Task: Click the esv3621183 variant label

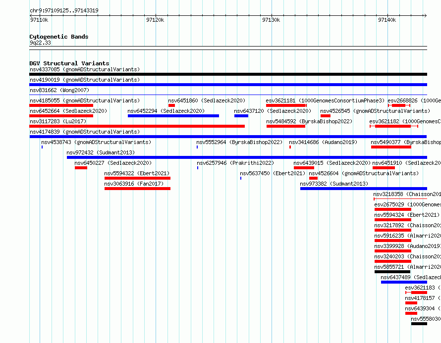Action: pos(423,288)
